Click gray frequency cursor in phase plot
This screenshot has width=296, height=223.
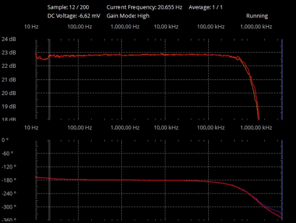click(49, 180)
